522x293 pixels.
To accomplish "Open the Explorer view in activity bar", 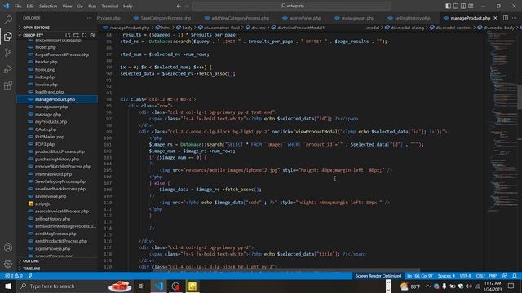I will [x=8, y=36].
